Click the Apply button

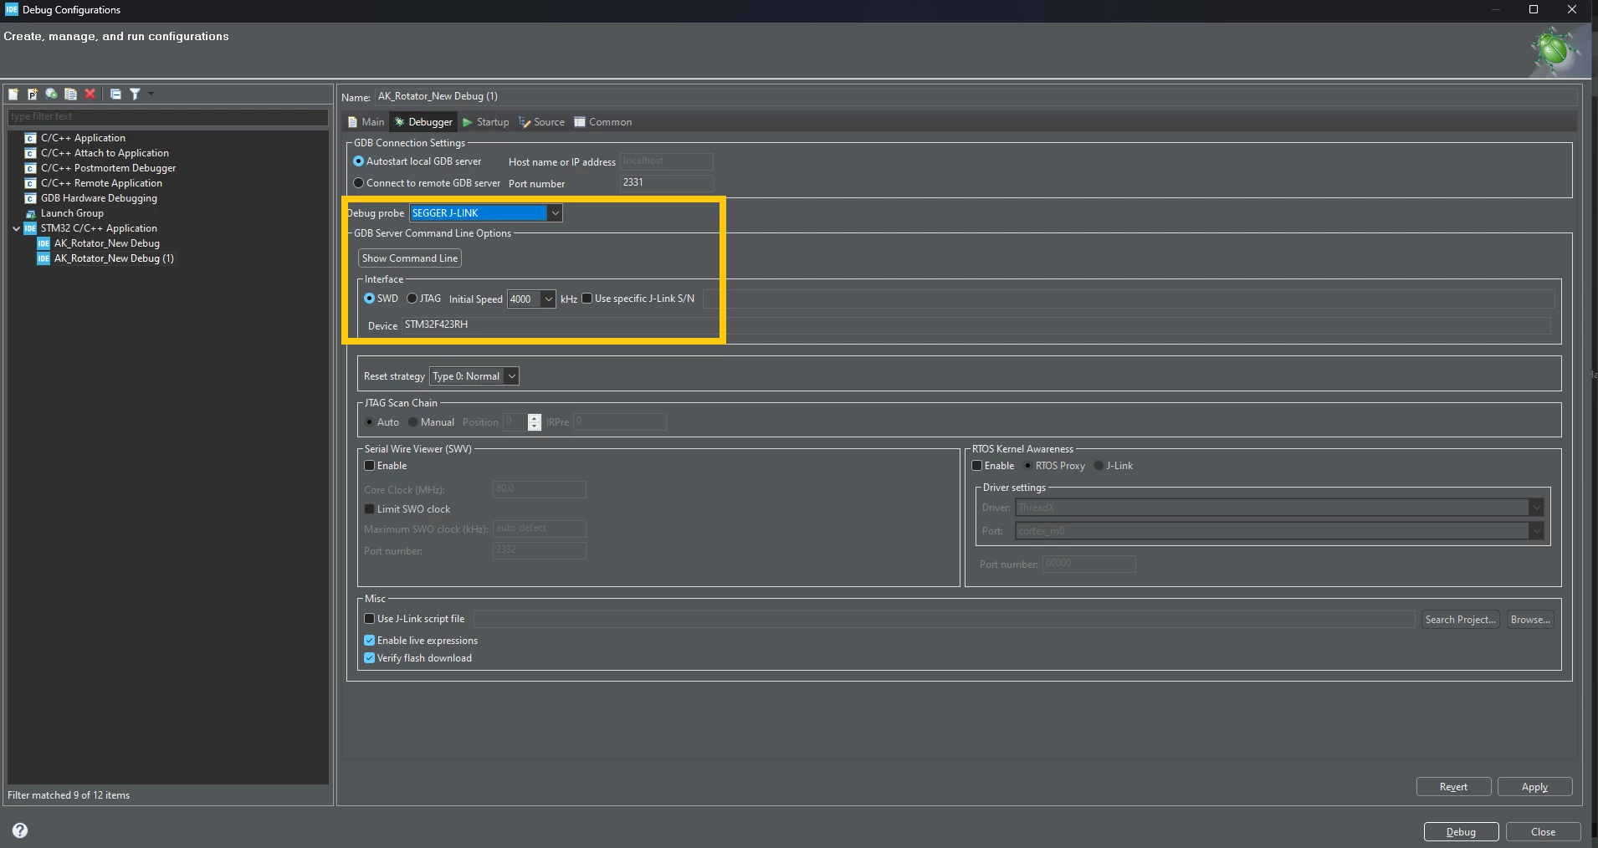point(1534,787)
